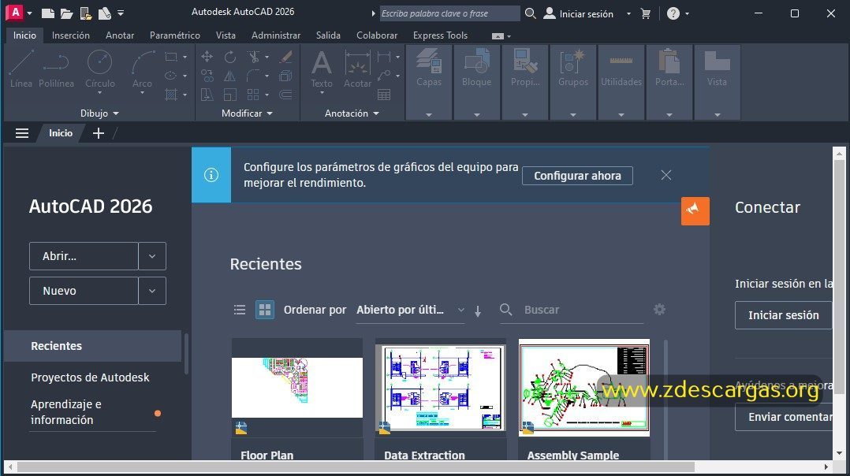The height and width of the screenshot is (476, 850).
Task: Open the Anotar ribbon tab
Action: [x=120, y=35]
